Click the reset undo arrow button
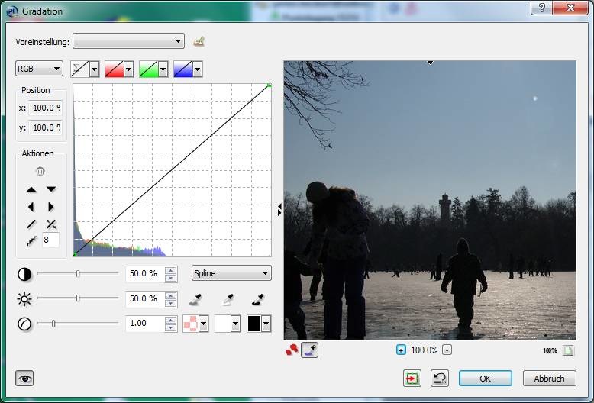 tap(439, 379)
